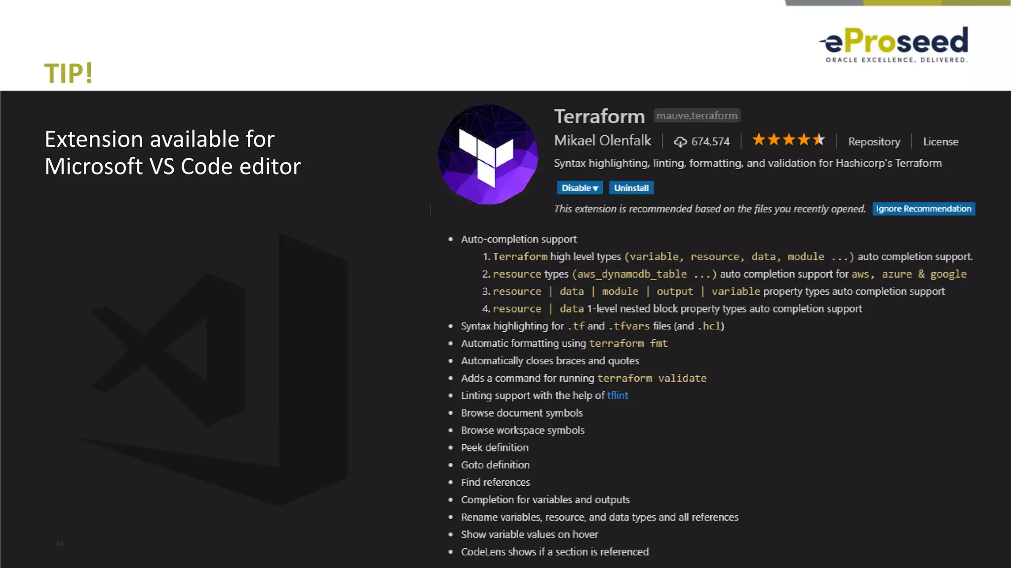Viewport: 1011px width, 568px height.
Task: Click the 674,574 install count
Action: tap(710, 142)
